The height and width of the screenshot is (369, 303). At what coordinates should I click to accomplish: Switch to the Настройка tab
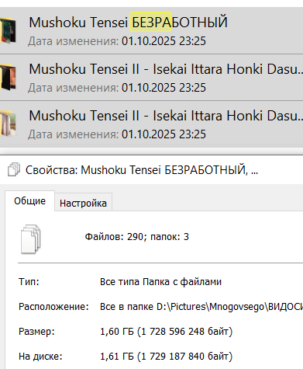pos(83,204)
